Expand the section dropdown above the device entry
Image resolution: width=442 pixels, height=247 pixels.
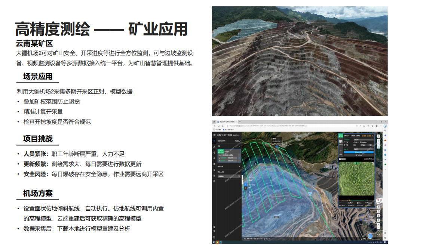pyautogui.click(x=239, y=172)
